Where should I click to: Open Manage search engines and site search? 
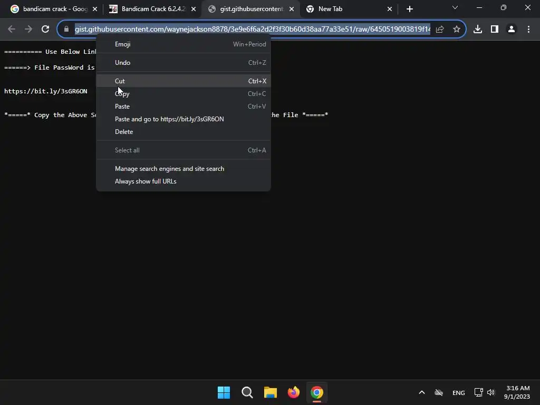point(184,169)
